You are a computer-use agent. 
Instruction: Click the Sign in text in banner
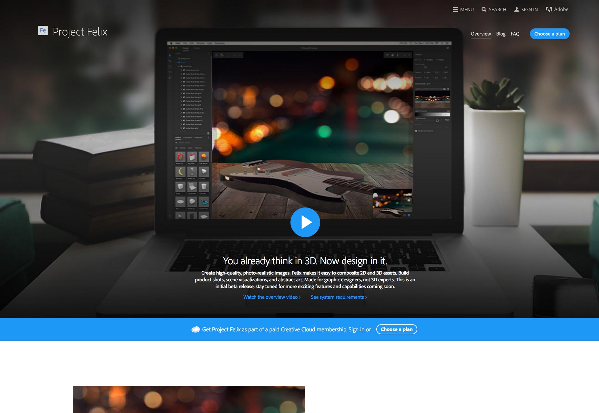356,329
